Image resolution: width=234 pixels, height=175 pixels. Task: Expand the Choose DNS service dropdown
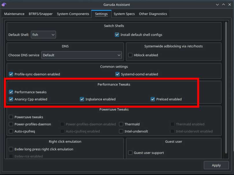tap(81, 55)
